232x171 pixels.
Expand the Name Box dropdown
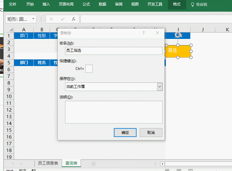tap(33, 19)
